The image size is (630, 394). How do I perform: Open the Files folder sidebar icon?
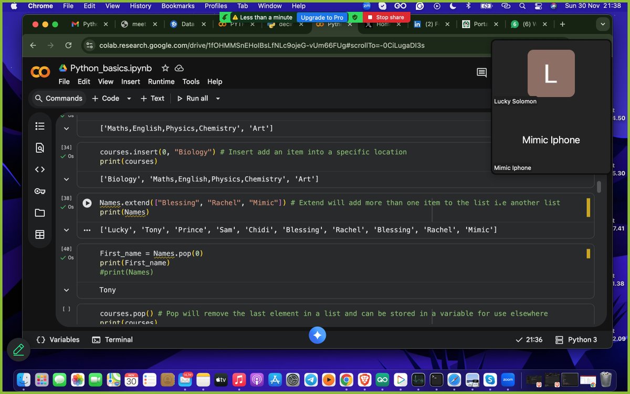tap(40, 213)
